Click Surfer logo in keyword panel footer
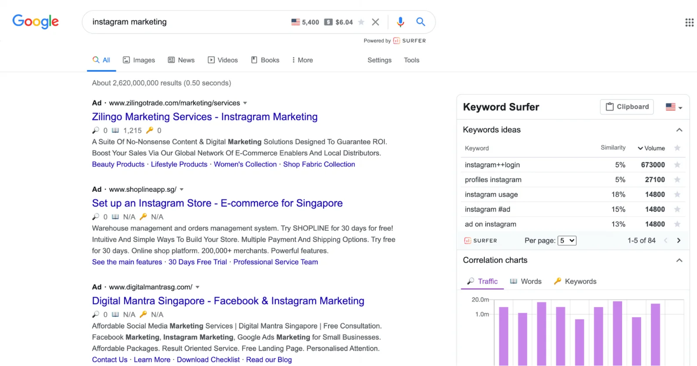This screenshot has width=697, height=366. (x=480, y=241)
